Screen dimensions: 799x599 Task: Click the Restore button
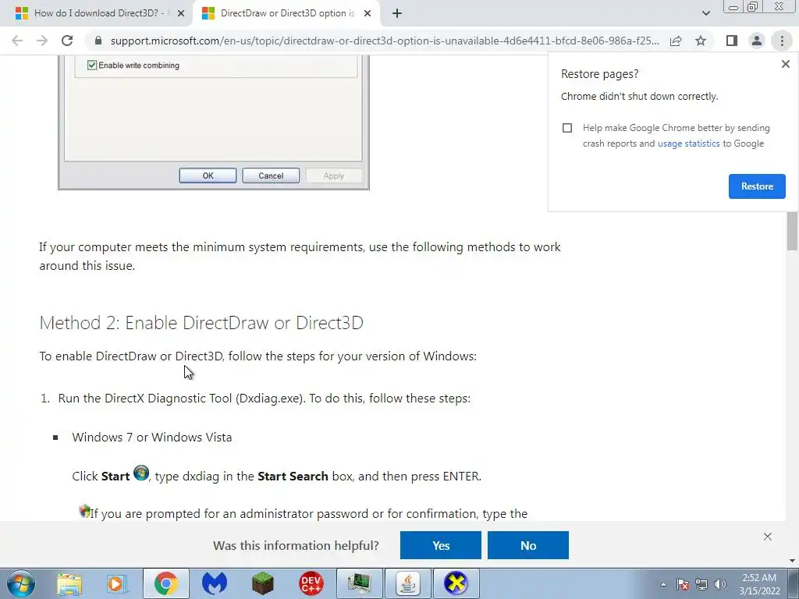[757, 186]
